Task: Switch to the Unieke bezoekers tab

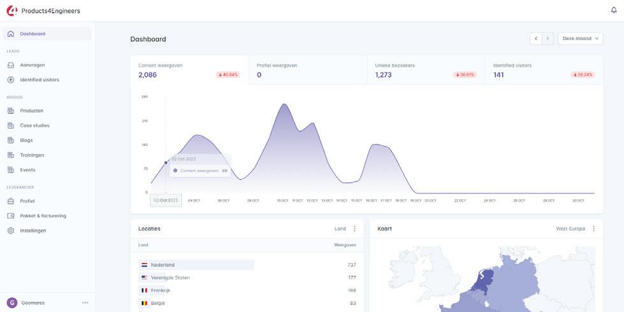Action: pos(426,70)
